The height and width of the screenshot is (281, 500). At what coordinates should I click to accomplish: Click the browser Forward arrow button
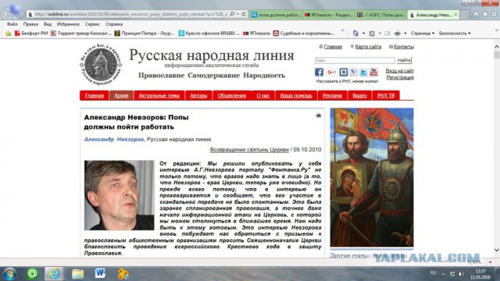(20, 14)
